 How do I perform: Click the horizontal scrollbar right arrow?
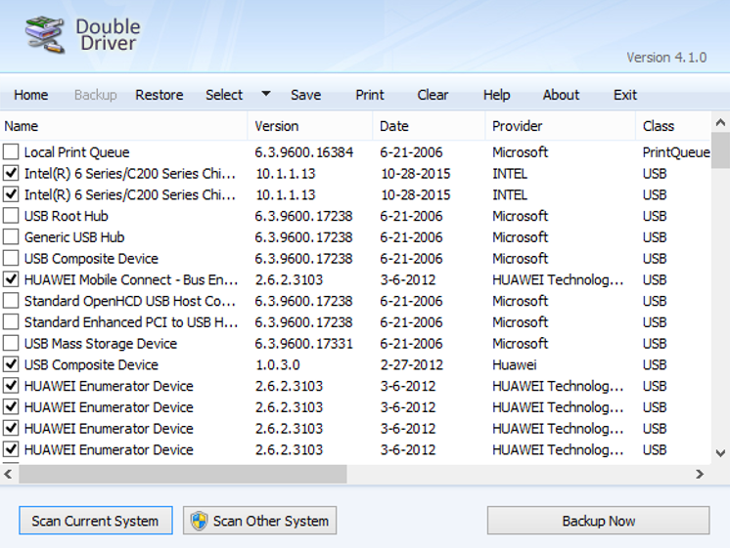pos(700,474)
